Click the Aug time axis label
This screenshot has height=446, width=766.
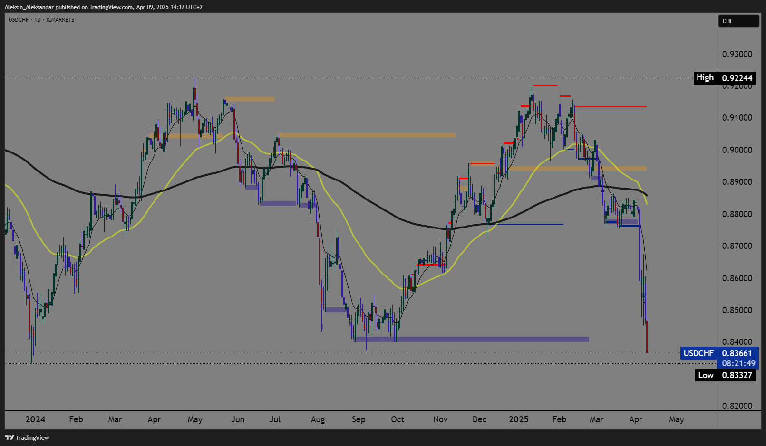318,419
